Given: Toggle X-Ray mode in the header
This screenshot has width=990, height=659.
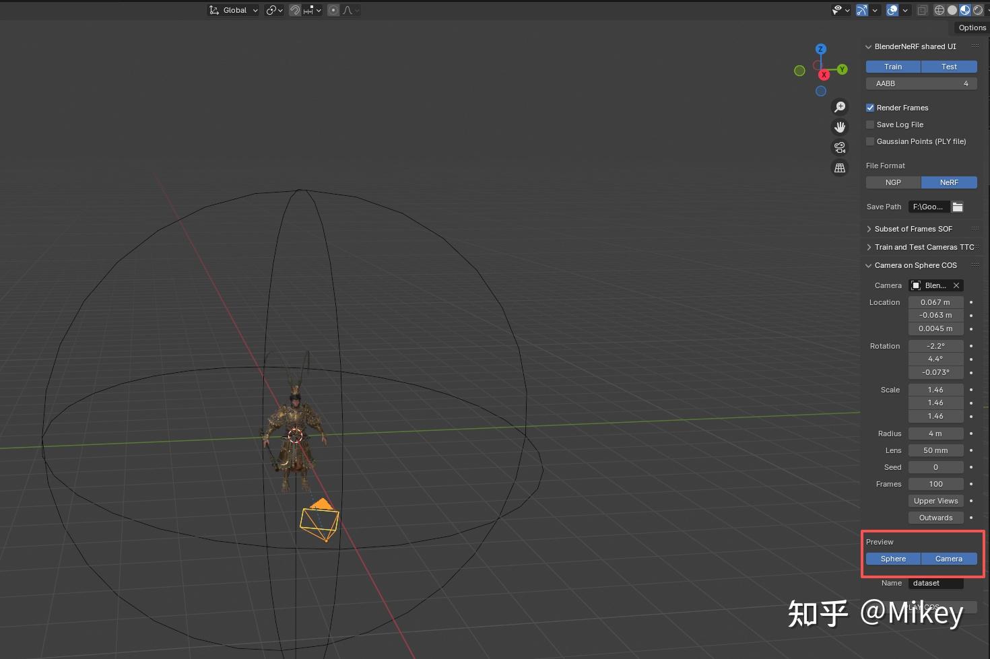Looking at the screenshot, I should 922,9.
